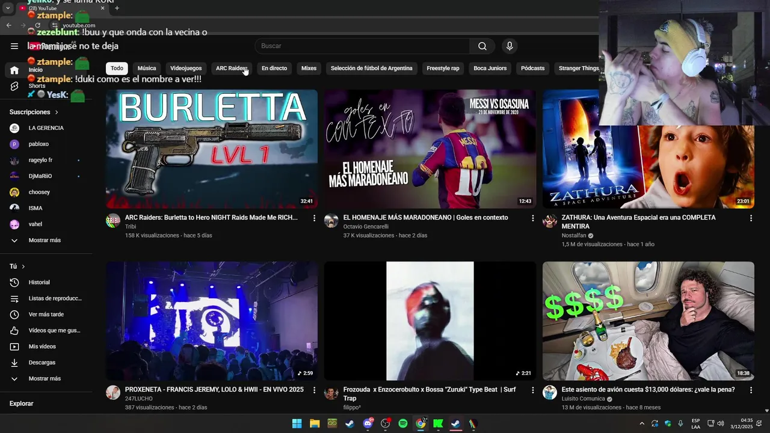Click the search magnifier button
Screen dimensions: 770x433
click(x=482, y=46)
